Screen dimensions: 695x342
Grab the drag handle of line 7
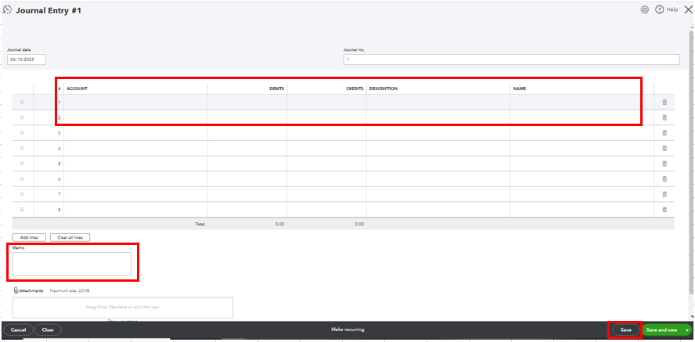coord(22,194)
